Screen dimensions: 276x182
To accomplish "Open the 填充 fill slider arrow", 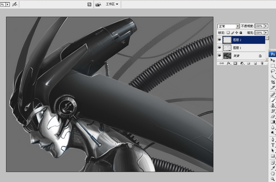I will 266,33.
